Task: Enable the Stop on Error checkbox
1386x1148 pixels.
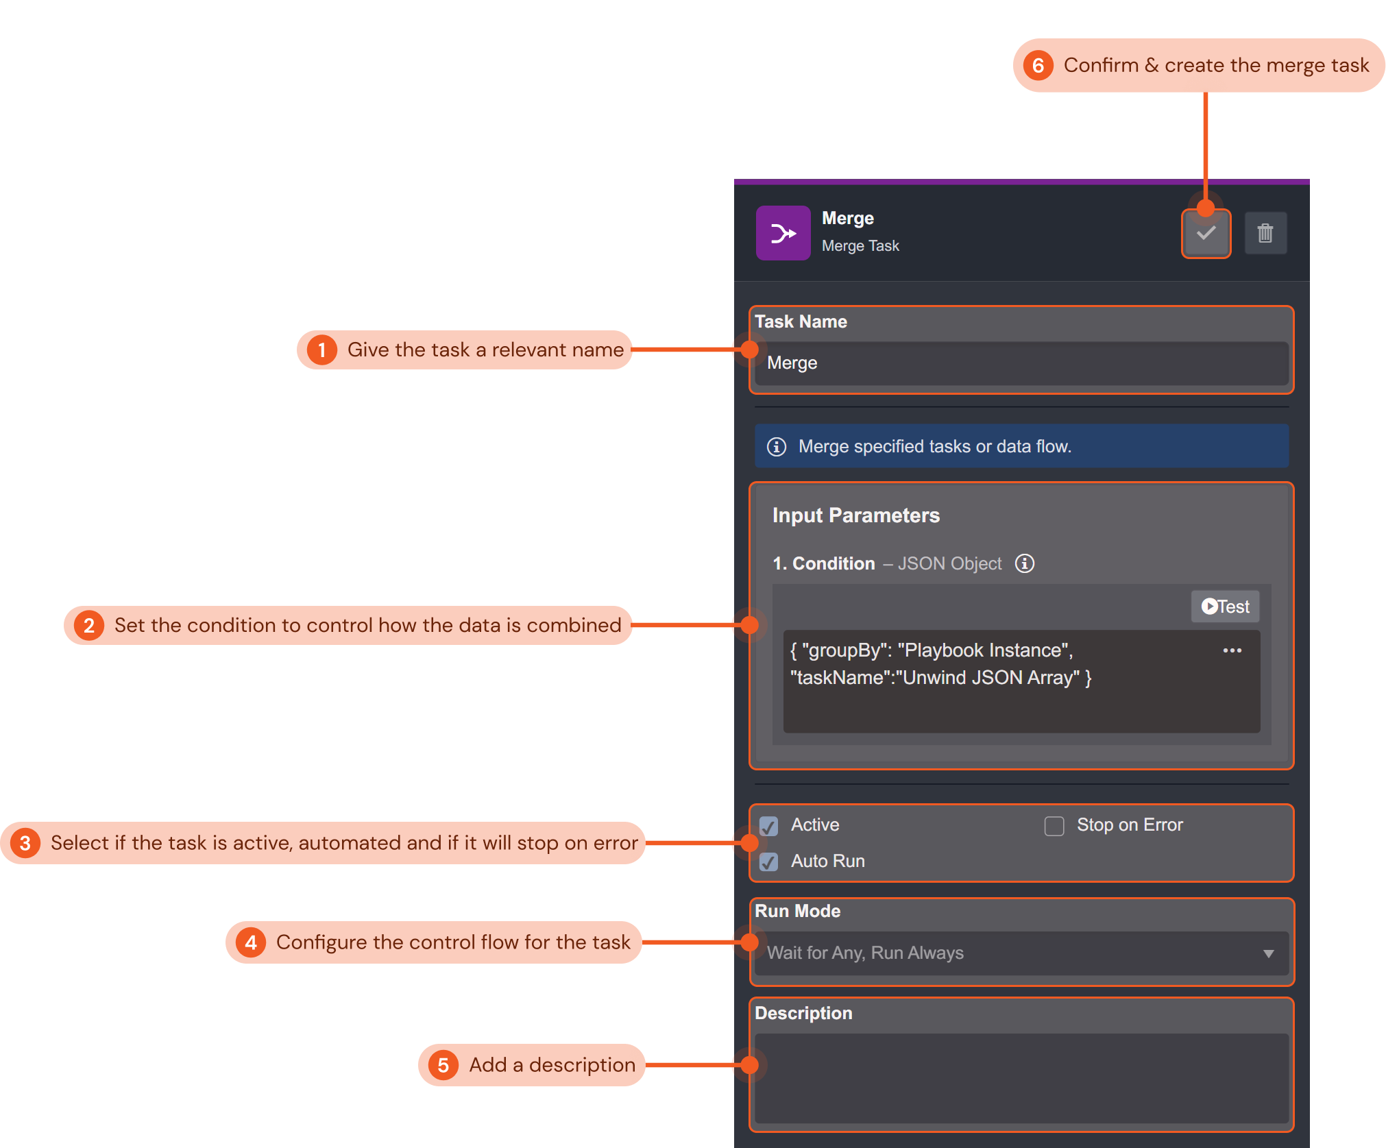Action: [x=1054, y=826]
